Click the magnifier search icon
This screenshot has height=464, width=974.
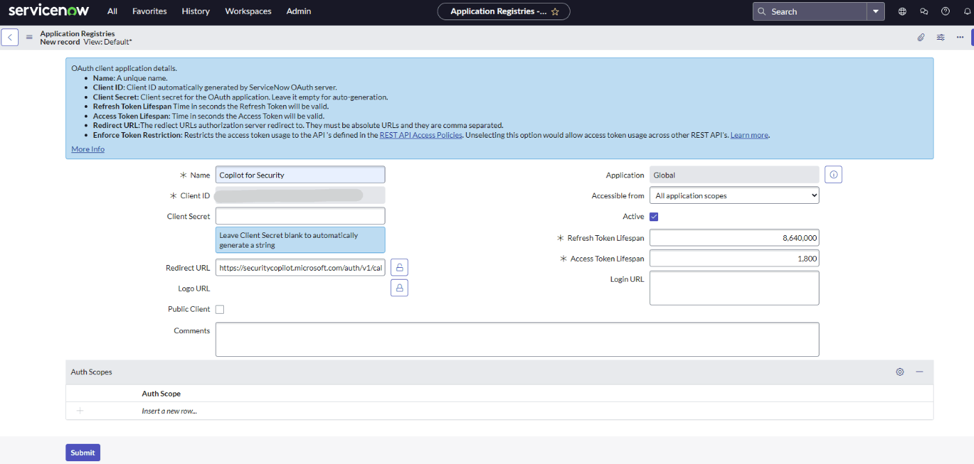coord(762,12)
